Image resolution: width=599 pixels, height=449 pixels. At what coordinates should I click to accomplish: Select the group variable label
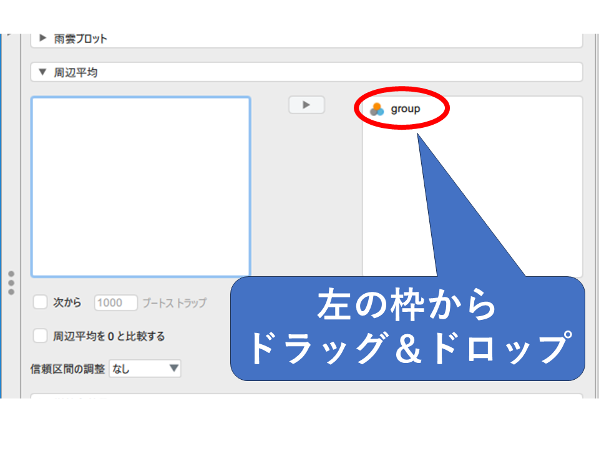tap(405, 109)
